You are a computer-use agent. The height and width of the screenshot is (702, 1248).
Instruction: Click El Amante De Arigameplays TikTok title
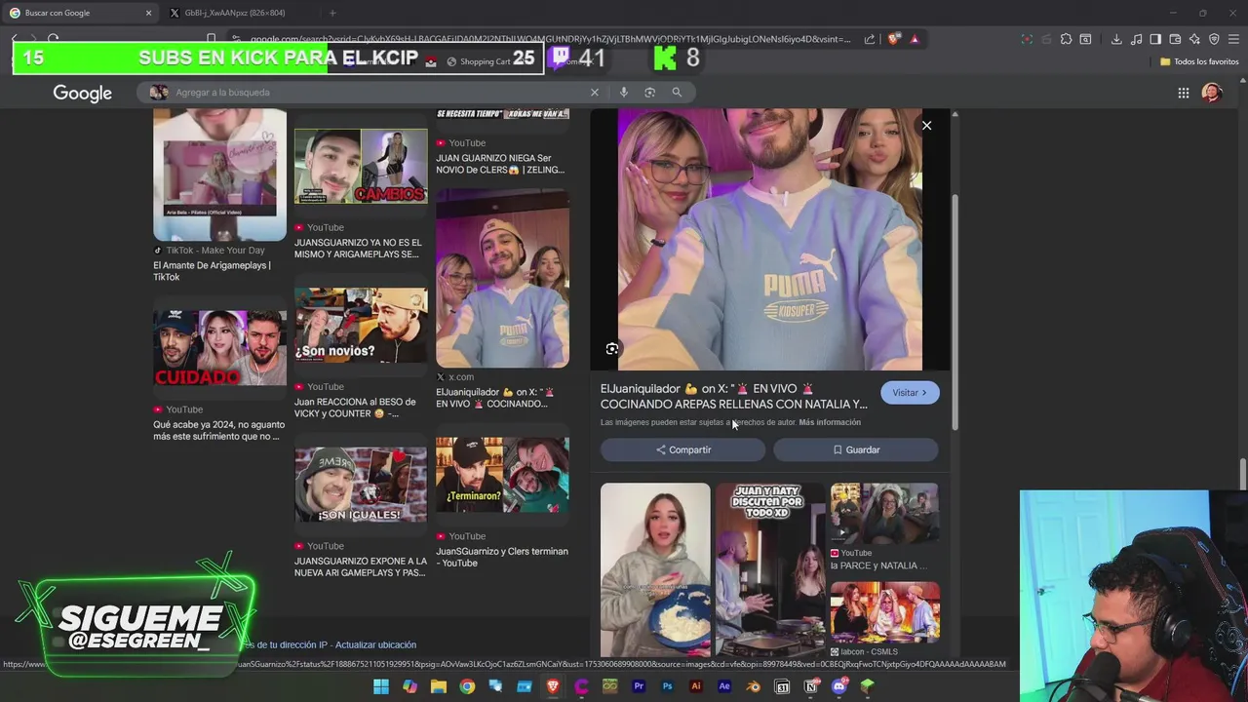pyautogui.click(x=212, y=271)
